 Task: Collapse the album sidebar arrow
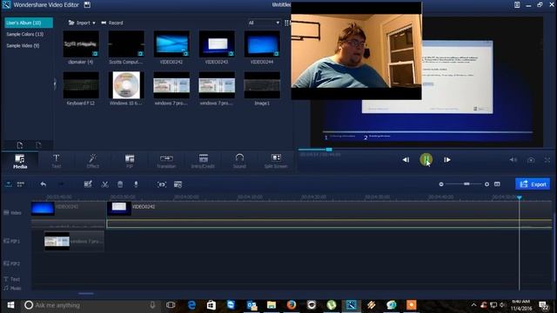55,83
